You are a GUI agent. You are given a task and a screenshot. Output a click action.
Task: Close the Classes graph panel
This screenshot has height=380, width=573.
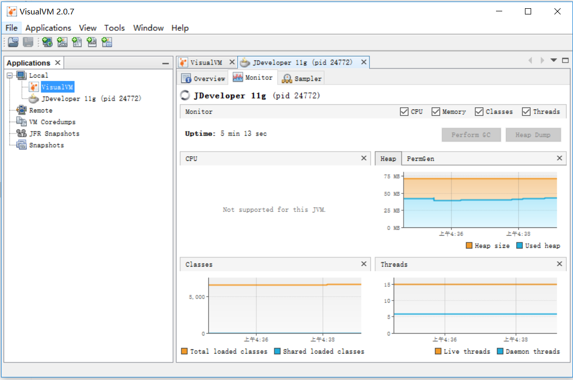point(364,263)
